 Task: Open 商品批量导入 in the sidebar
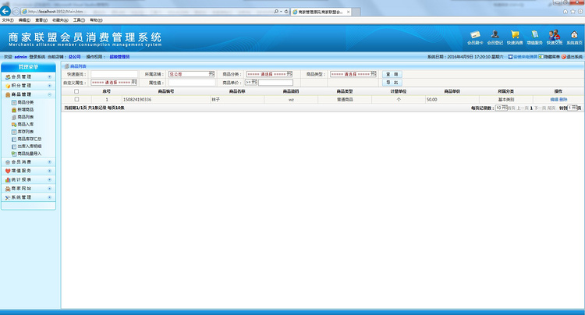point(29,154)
